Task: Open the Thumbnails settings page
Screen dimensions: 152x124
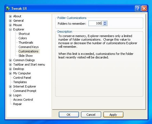Action: click(26, 43)
